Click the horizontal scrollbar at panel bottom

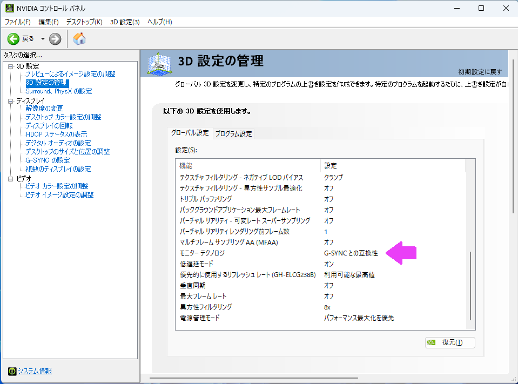point(254,378)
